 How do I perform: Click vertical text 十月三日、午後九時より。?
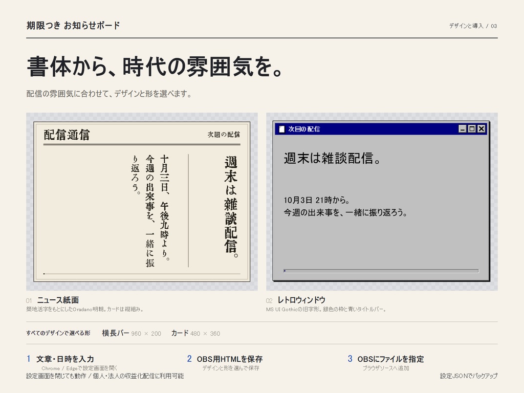(164, 208)
